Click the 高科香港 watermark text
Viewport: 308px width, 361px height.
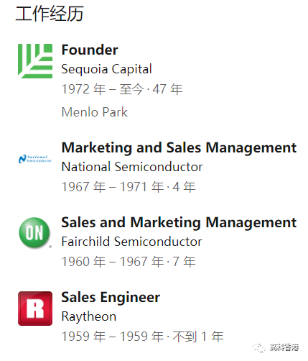point(284,347)
